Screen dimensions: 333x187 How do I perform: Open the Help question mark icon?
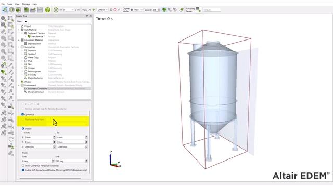[47, 10]
